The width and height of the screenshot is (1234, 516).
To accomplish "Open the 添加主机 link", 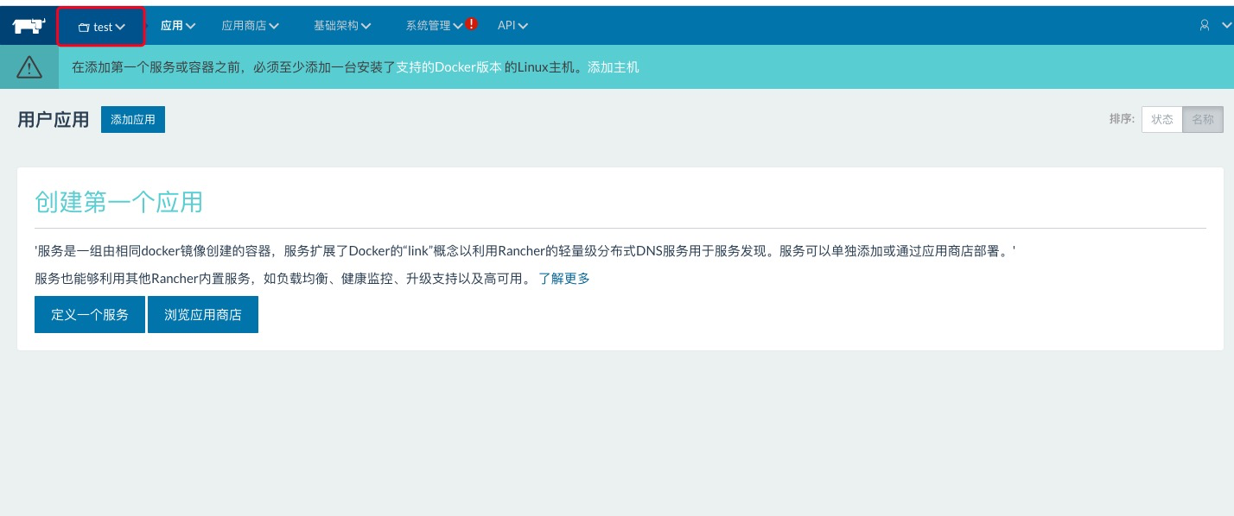I will (x=613, y=66).
